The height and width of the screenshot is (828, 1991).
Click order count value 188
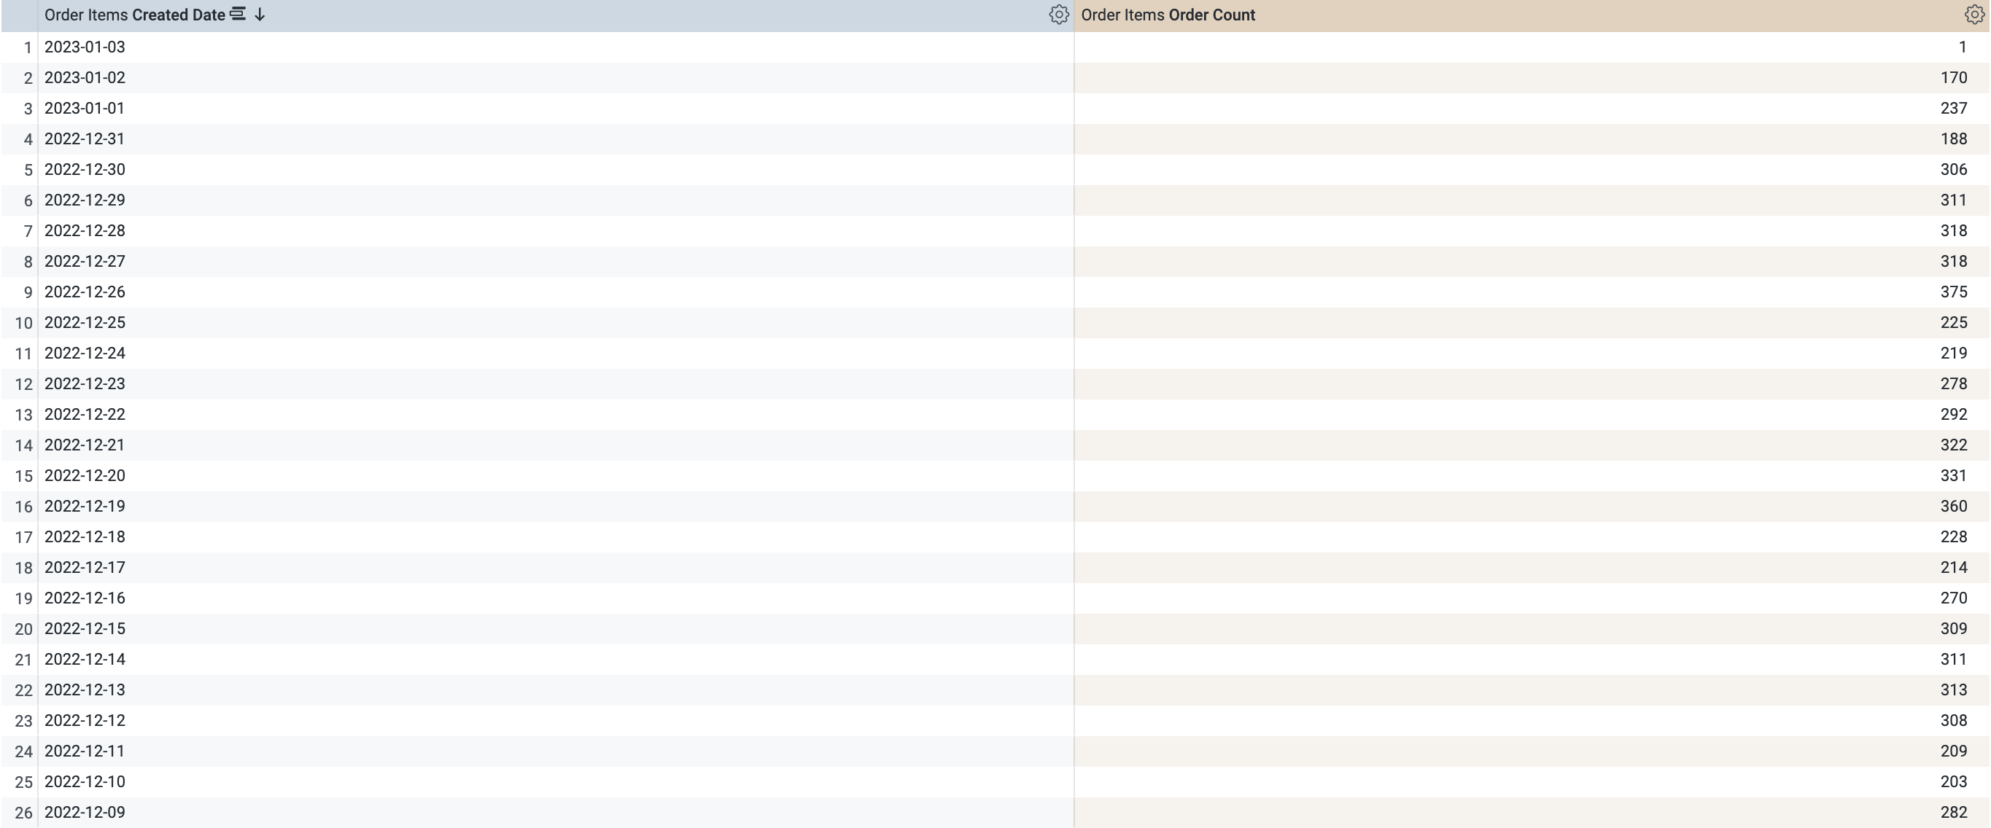[1954, 139]
